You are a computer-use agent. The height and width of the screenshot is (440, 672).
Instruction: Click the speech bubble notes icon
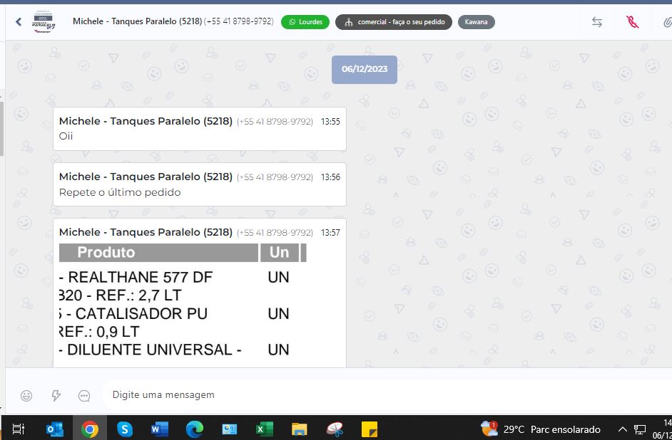click(x=84, y=395)
